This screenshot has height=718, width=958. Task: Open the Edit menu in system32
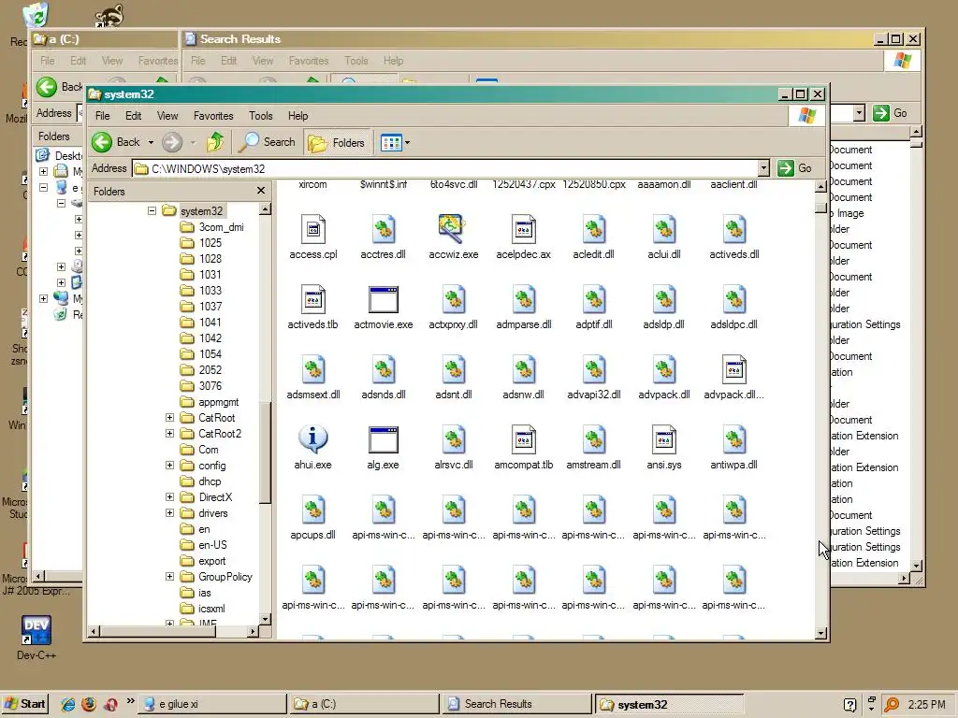pyautogui.click(x=133, y=115)
